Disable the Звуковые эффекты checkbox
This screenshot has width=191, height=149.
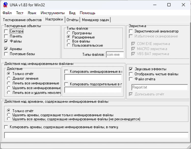click(x=131, y=69)
